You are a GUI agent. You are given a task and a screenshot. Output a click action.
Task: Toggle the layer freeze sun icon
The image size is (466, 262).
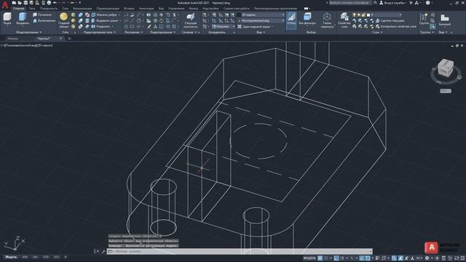[x=359, y=15]
